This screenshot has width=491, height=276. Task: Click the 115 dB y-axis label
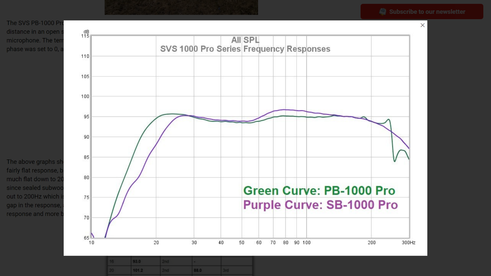click(85, 36)
